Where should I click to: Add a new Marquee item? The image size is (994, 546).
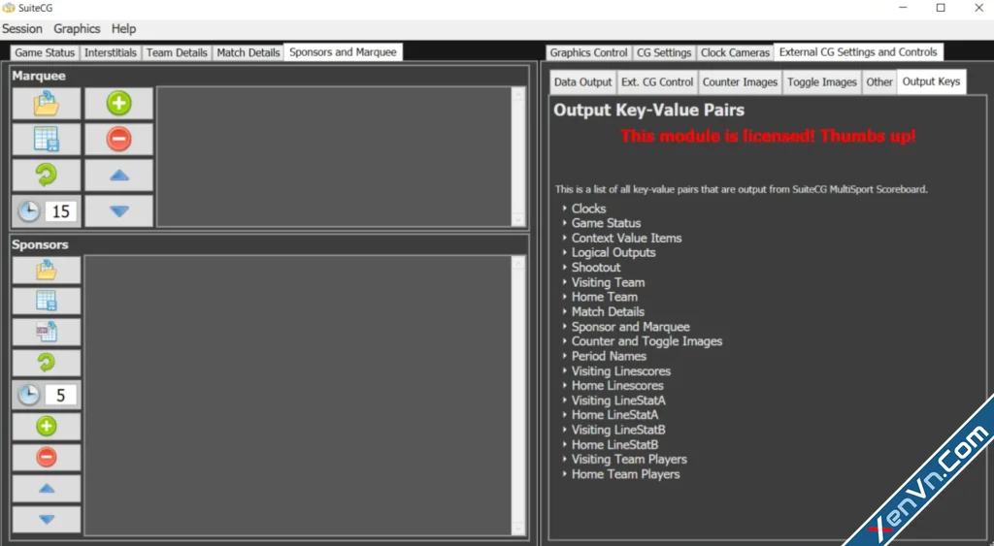pos(119,103)
